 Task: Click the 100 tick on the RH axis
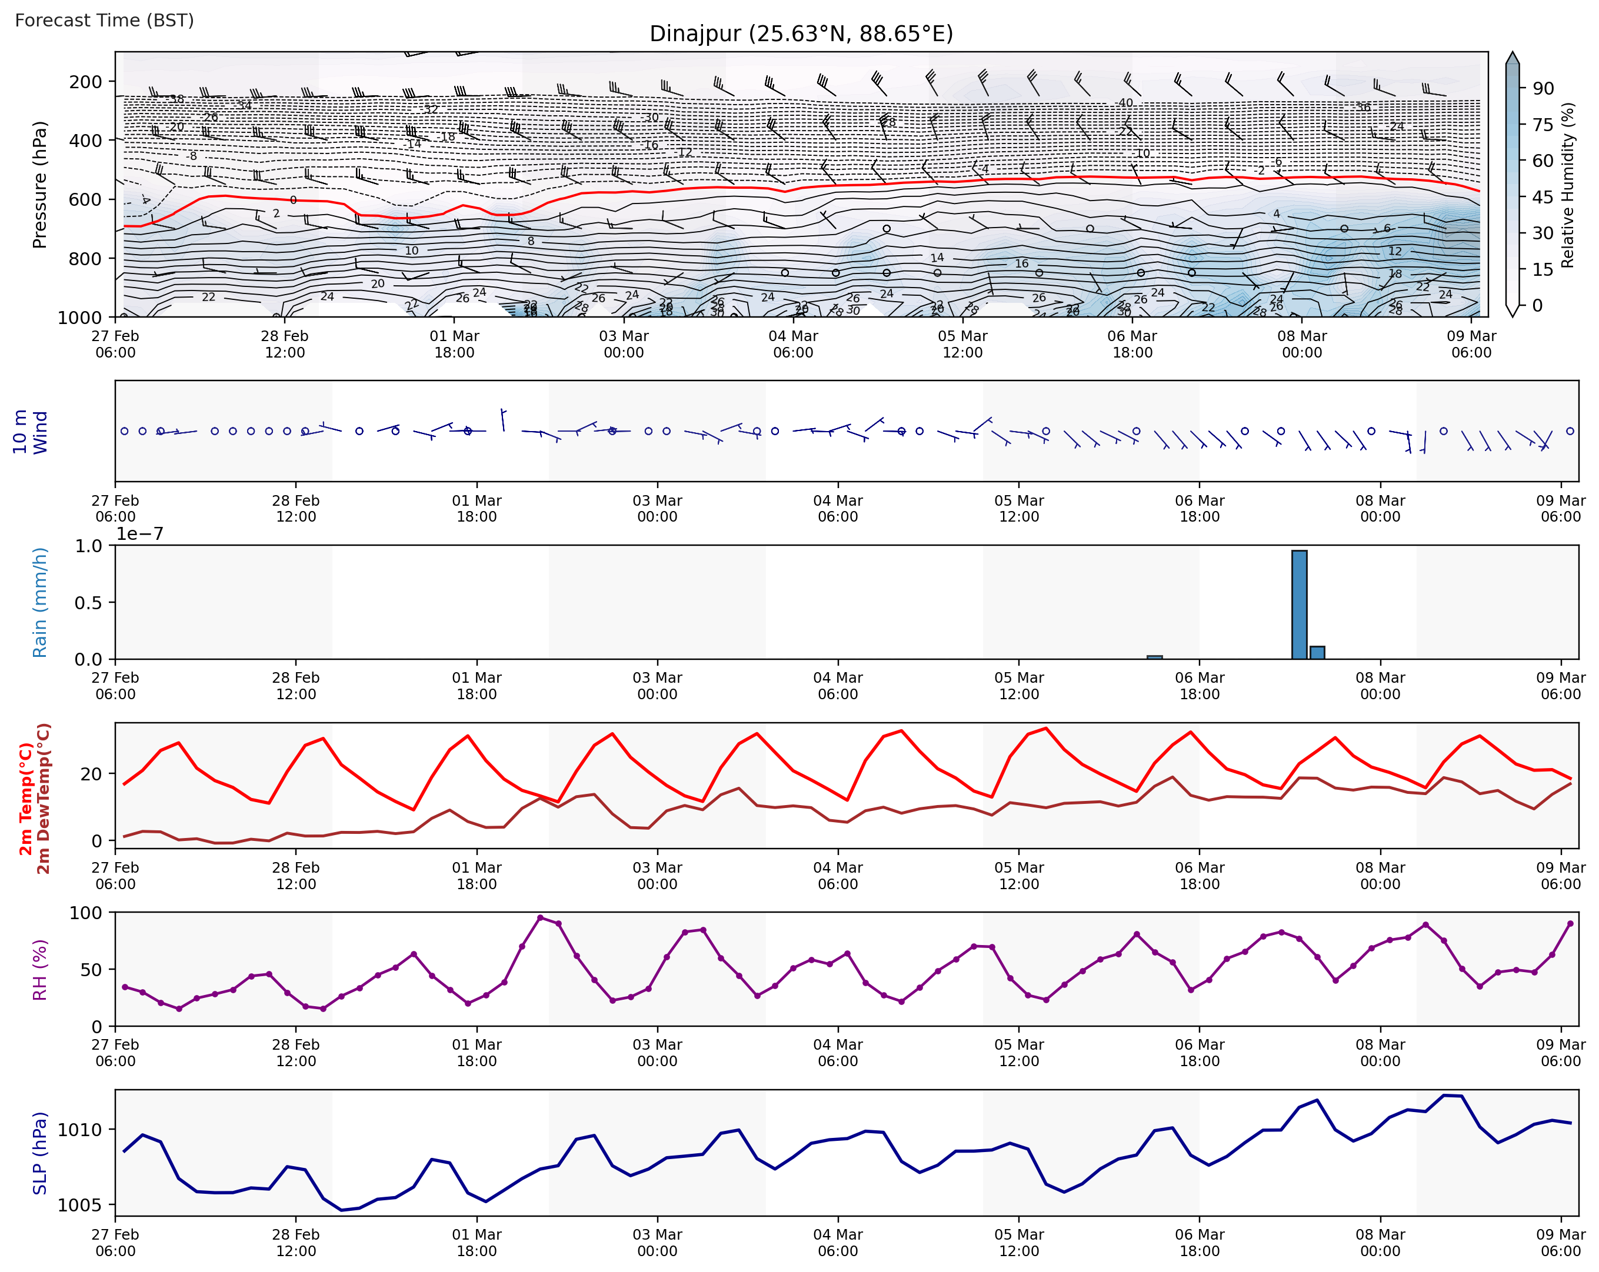point(85,913)
